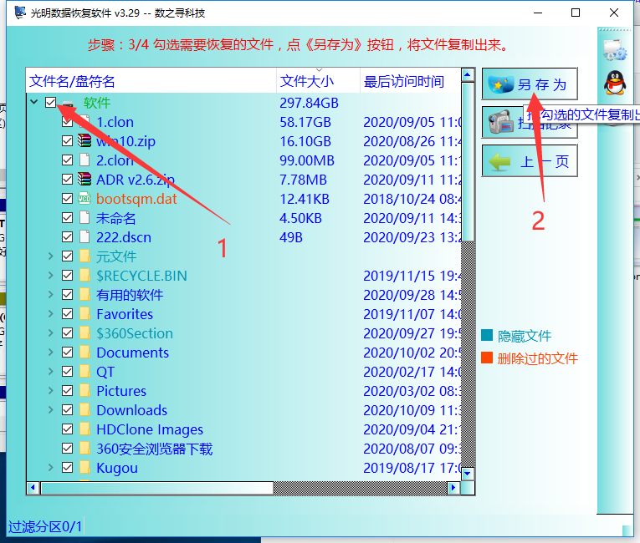Click the folder icon of Kugou
The width and height of the screenshot is (640, 543).
[84, 467]
